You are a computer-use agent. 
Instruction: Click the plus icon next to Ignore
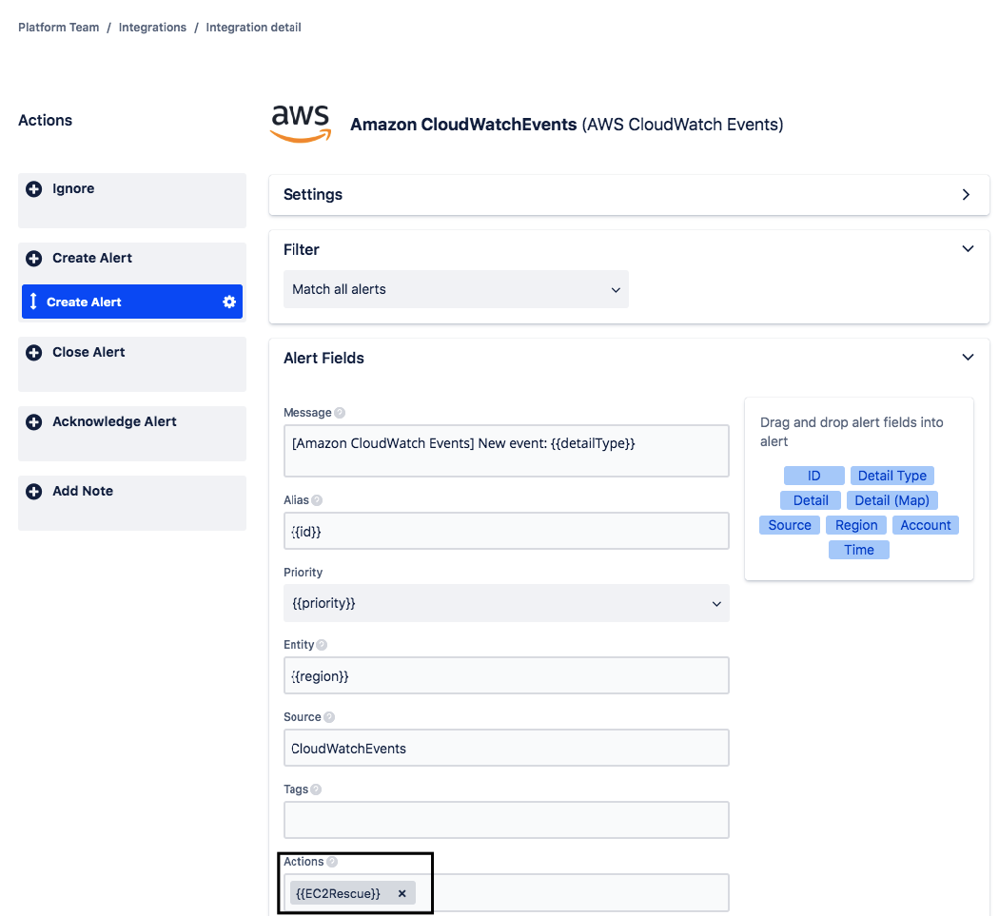pyautogui.click(x=33, y=189)
